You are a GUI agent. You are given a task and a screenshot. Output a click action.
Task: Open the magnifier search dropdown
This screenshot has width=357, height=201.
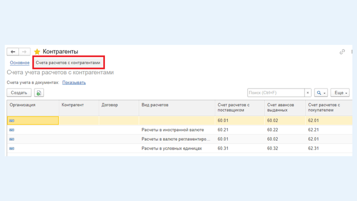point(321,93)
